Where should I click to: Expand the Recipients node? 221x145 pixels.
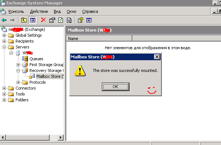4,41
